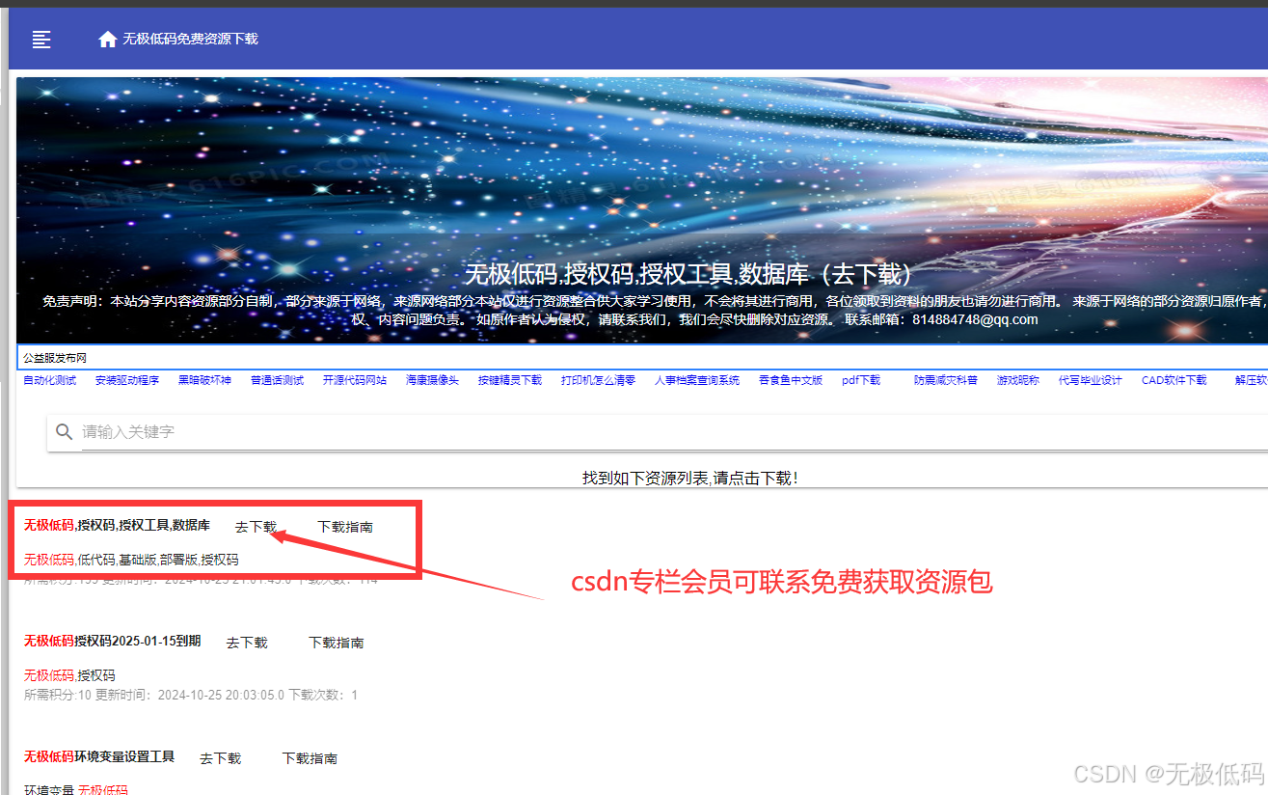Open the 人事档案查询系统 link

tap(697, 381)
